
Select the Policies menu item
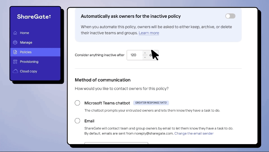click(x=36, y=52)
